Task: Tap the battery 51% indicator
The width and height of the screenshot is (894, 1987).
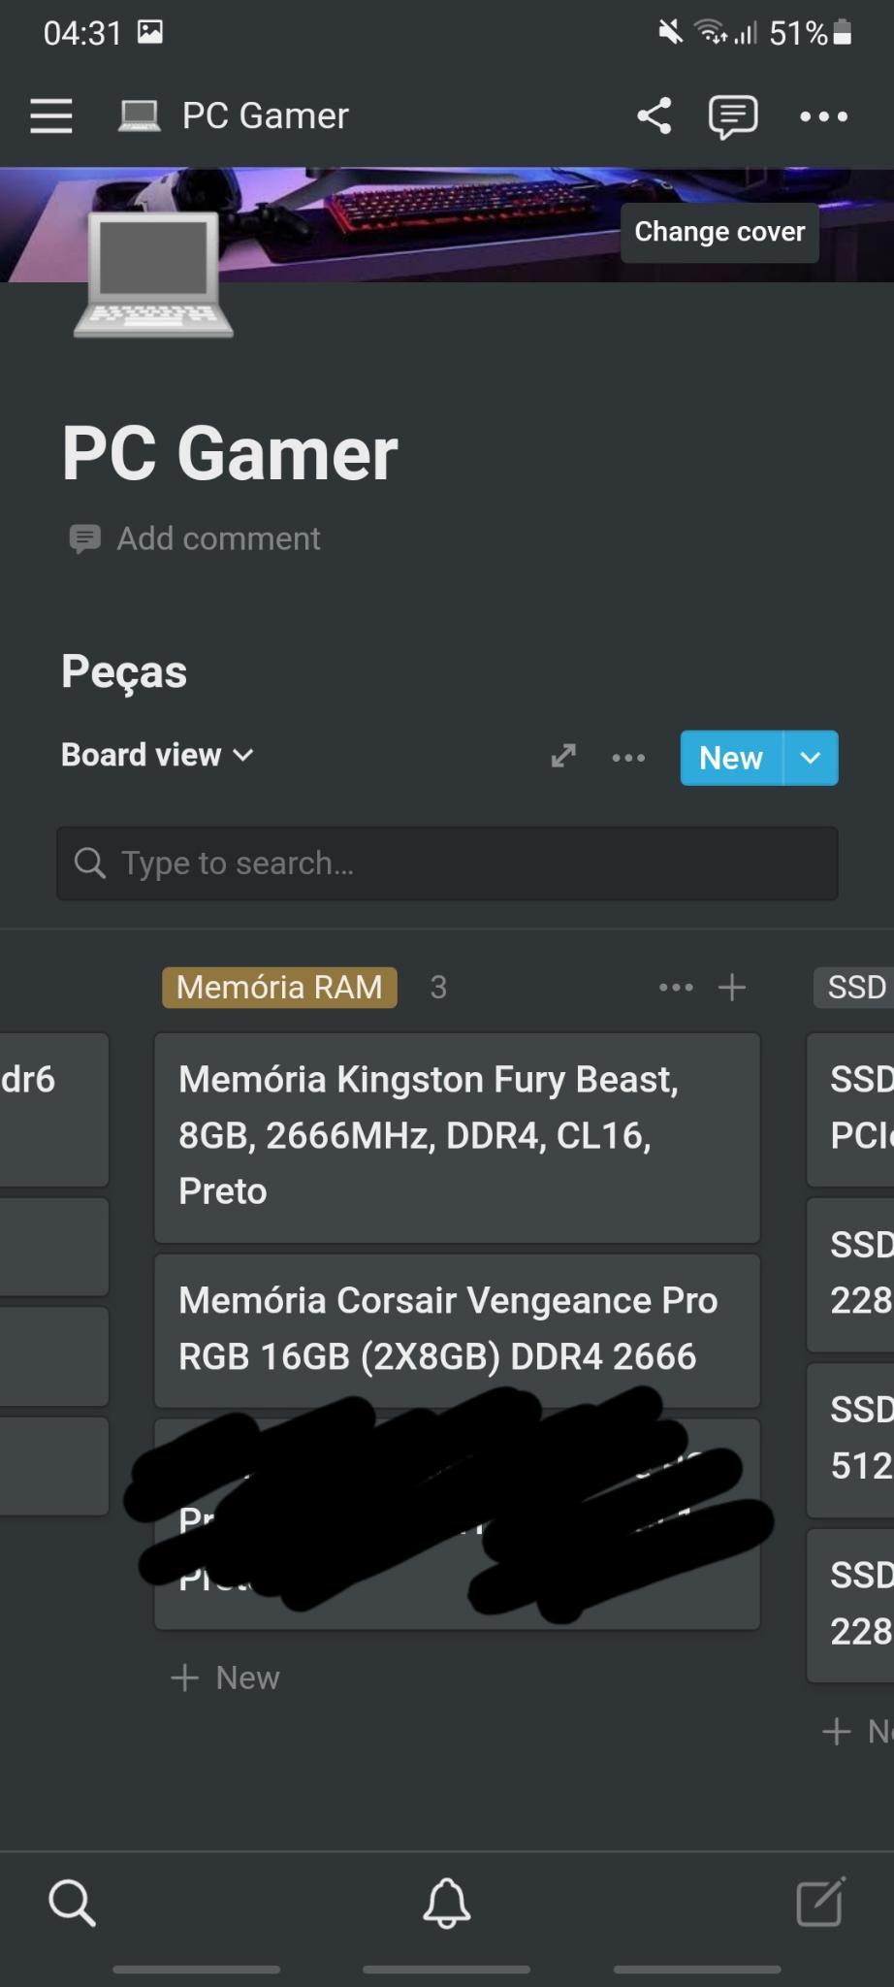Action: (811, 33)
